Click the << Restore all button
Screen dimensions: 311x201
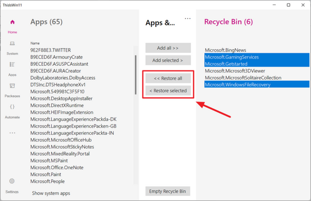tap(168, 78)
